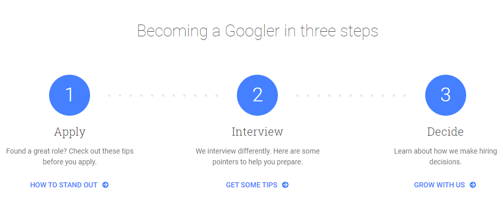Follow the GROW WITH US link
Image resolution: width=503 pixels, height=215 pixels.
coord(445,185)
